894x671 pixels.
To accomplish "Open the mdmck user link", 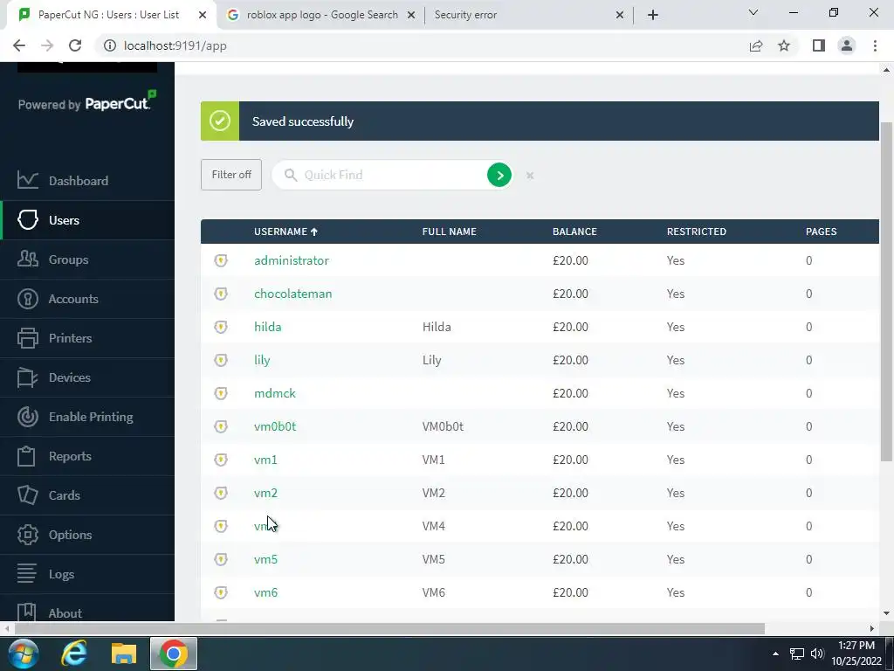I will [275, 392].
